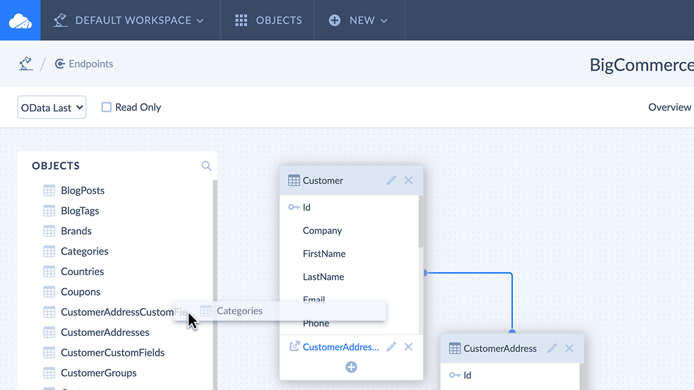
Task: Click the plus icon under Customer entity
Action: [351, 367]
